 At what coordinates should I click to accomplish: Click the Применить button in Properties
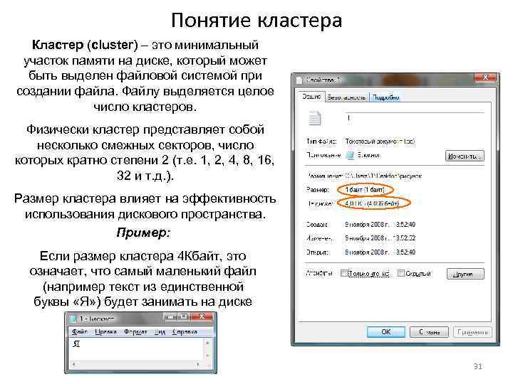[472, 332]
